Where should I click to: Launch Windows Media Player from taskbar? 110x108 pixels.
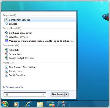pos(16,104)
